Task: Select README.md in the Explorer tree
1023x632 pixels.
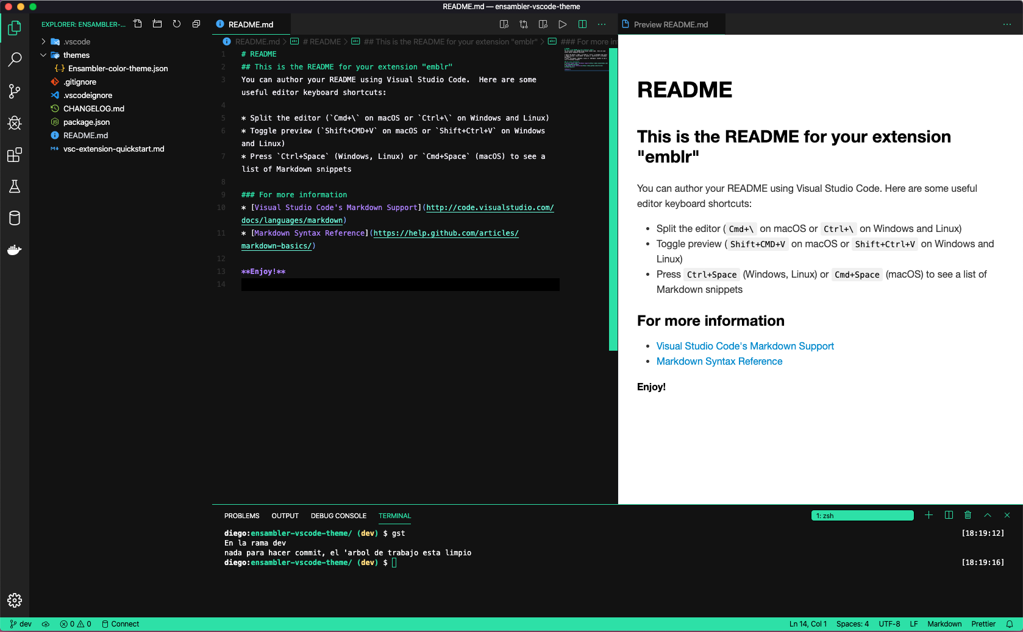Action: pyautogui.click(x=121, y=135)
